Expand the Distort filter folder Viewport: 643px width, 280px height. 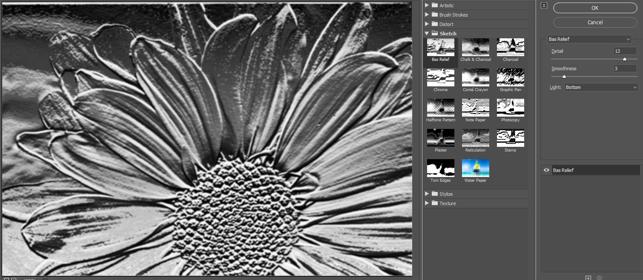[427, 24]
